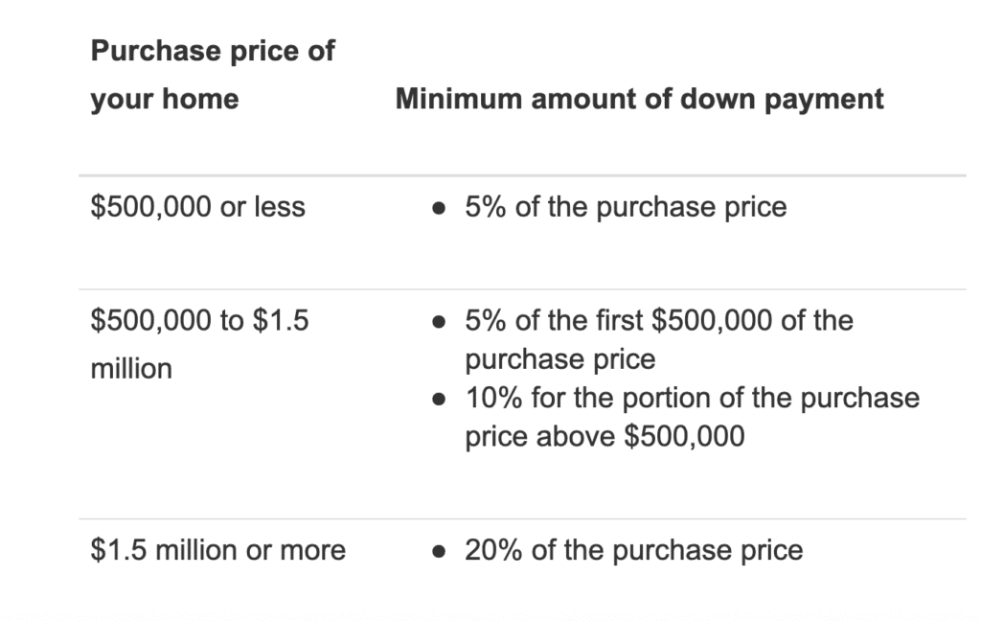Select the "$1.5 million or more" cell
Image resolution: width=981 pixels, height=621 pixels.
(217, 550)
